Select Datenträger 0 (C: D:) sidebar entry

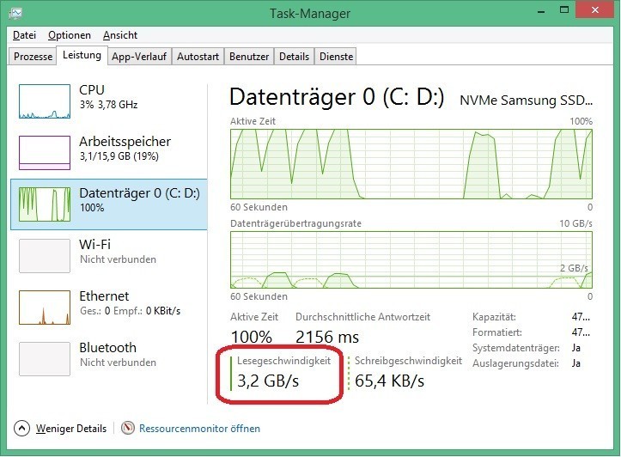[109, 204]
